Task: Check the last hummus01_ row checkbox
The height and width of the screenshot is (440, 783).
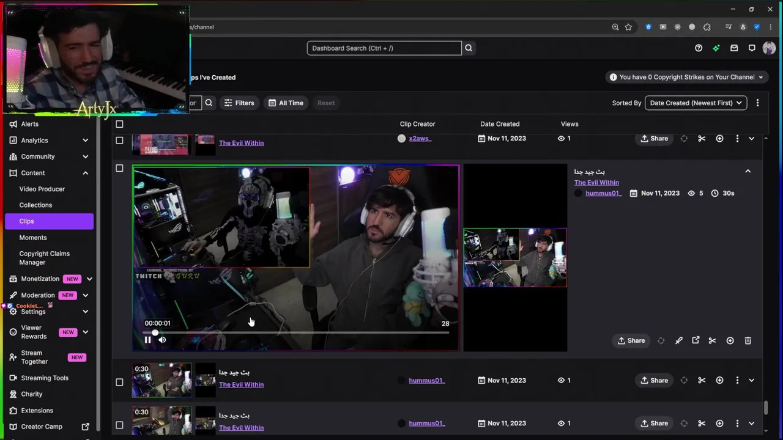Action: click(x=119, y=425)
